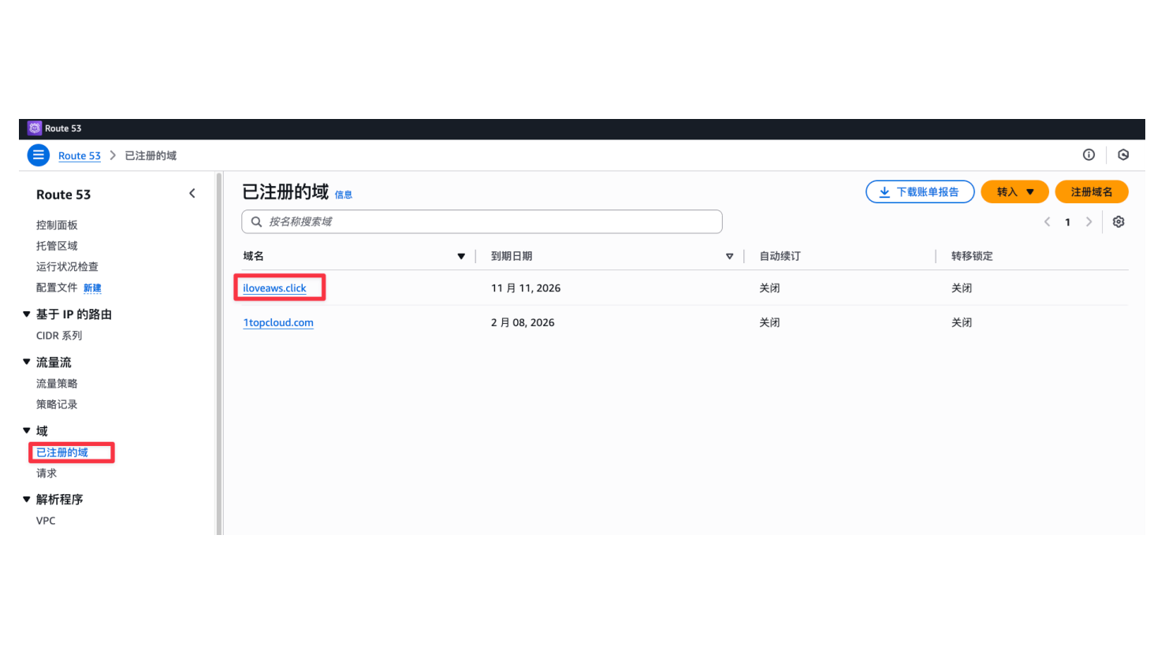Sort by 到期日期 column arrow
The image size is (1165, 654).
tap(729, 256)
